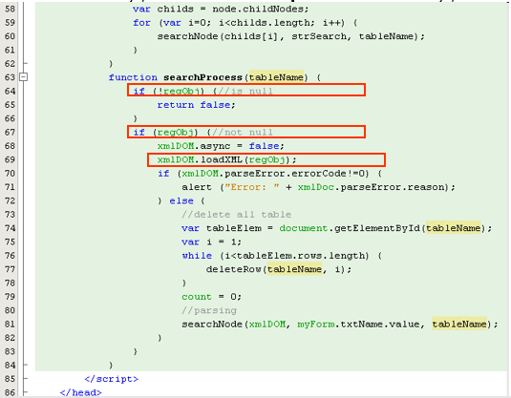Collapse the searchProcess function fold marker
Image resolution: width=511 pixels, height=398 pixels.
pyautogui.click(x=23, y=77)
